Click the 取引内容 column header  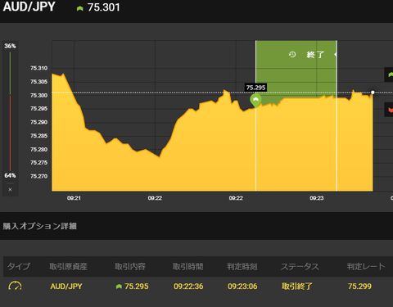click(x=130, y=266)
